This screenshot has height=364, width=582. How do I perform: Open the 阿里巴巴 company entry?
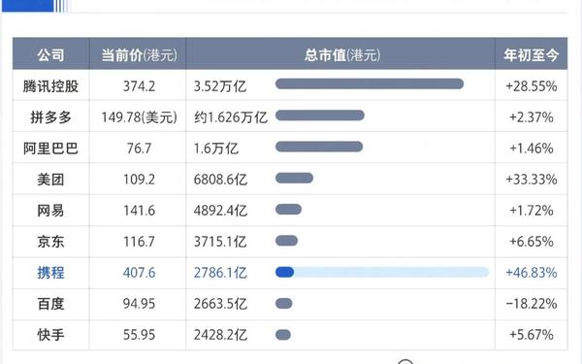pos(50,149)
